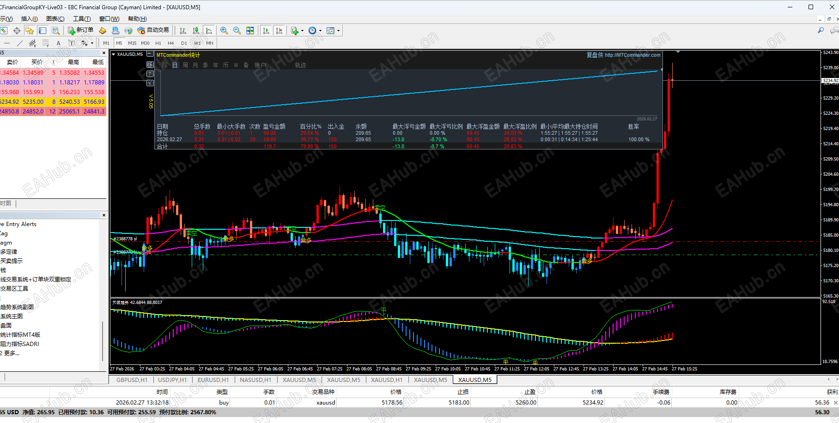This screenshot has width=839, height=423.
Task: Switch to the GBPUSD,H1 chart tab
Action: coord(132,380)
